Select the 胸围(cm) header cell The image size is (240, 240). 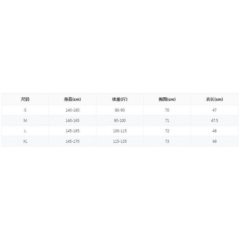tap(167, 99)
